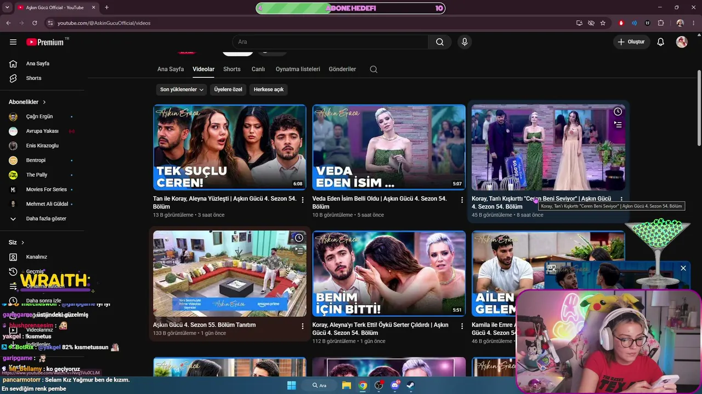Screen dimensions: 702x394
Task: Open the black cat extension icon
Action: (648, 23)
